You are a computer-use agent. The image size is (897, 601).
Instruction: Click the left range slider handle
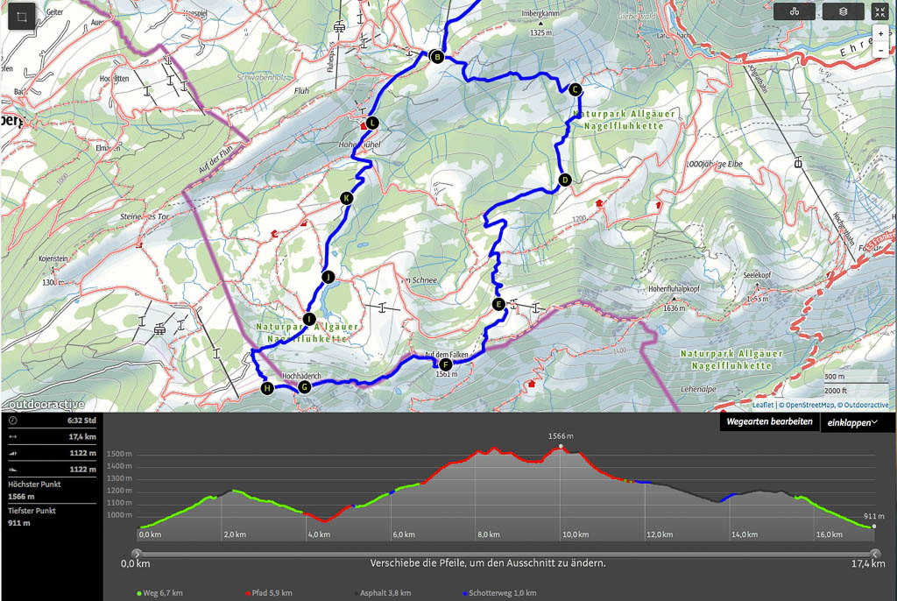136,553
